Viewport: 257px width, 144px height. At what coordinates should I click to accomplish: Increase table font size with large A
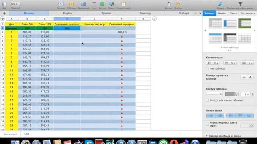click(250, 77)
